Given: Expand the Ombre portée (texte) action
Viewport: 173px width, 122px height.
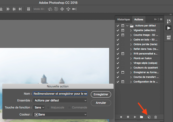Looking at the screenshot, I should pyautogui.click(x=131, y=45).
